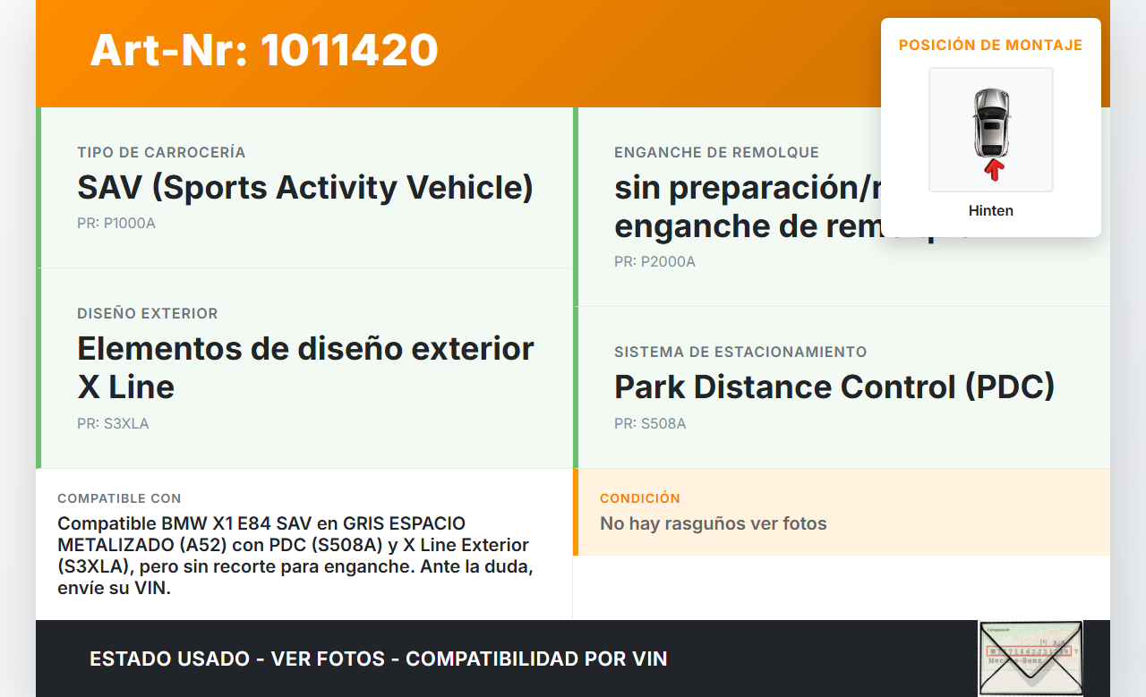Viewport: 1146px width, 697px height.
Task: Select 'Elementos de diseño exterior X Line'
Action: click(305, 367)
